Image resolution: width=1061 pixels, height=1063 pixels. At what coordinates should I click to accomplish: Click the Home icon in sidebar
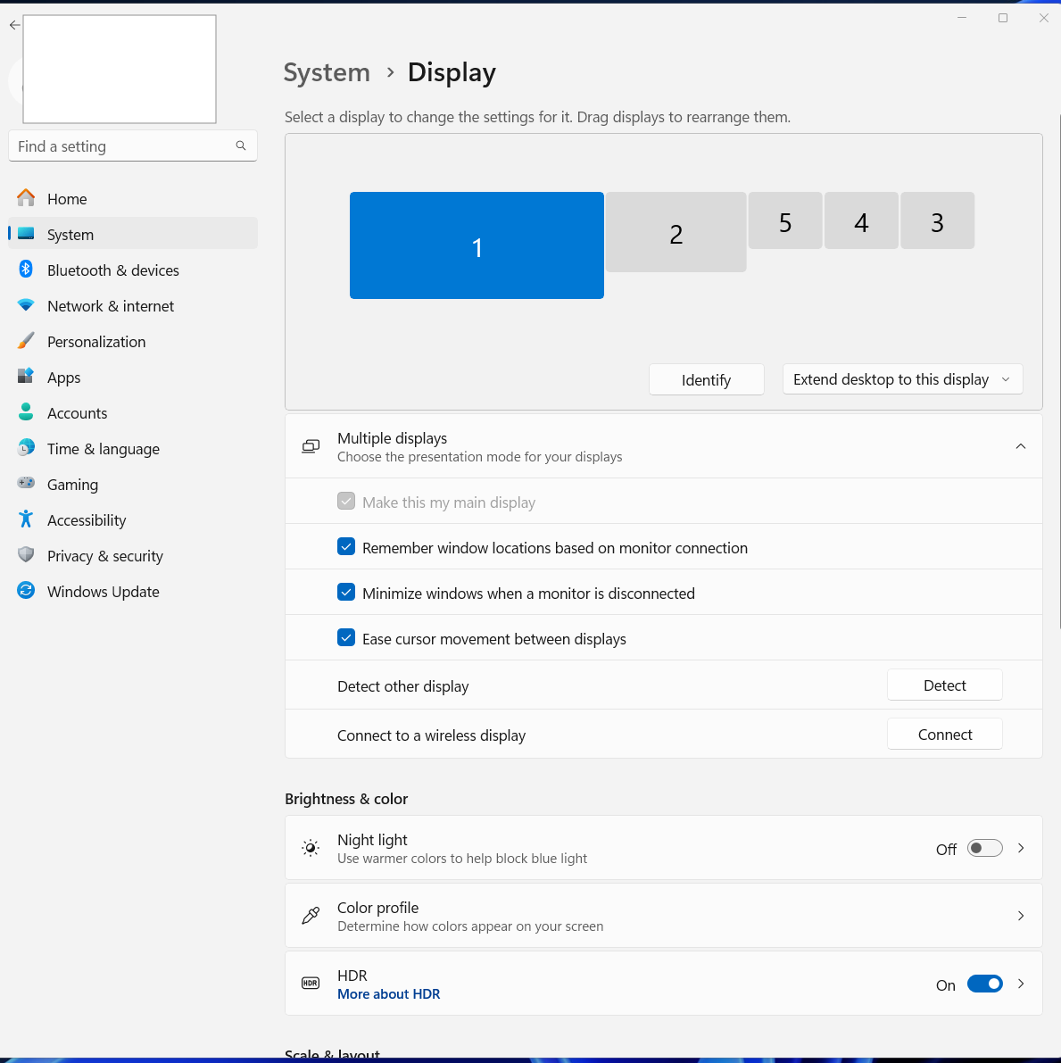(x=26, y=198)
